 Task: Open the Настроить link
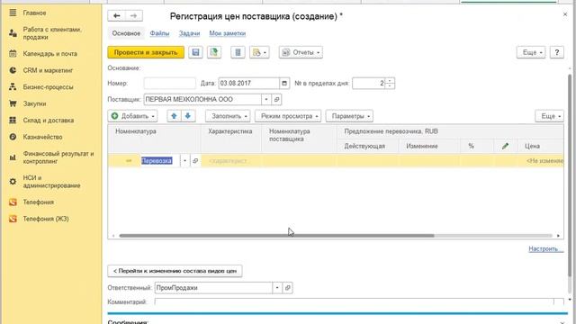[x=545, y=249]
